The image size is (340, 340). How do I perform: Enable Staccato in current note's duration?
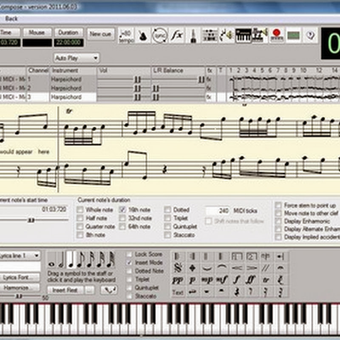(x=167, y=235)
